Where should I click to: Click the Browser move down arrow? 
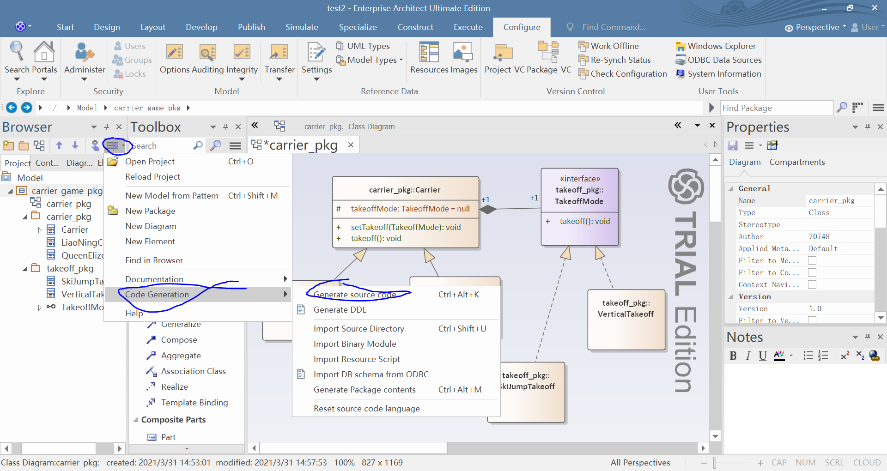(x=75, y=145)
